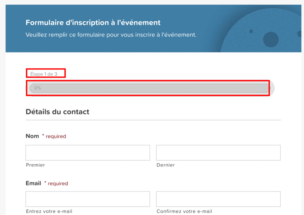Focus the confirm email input field

[218, 199]
